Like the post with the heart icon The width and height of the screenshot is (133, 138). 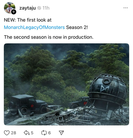(7, 133)
